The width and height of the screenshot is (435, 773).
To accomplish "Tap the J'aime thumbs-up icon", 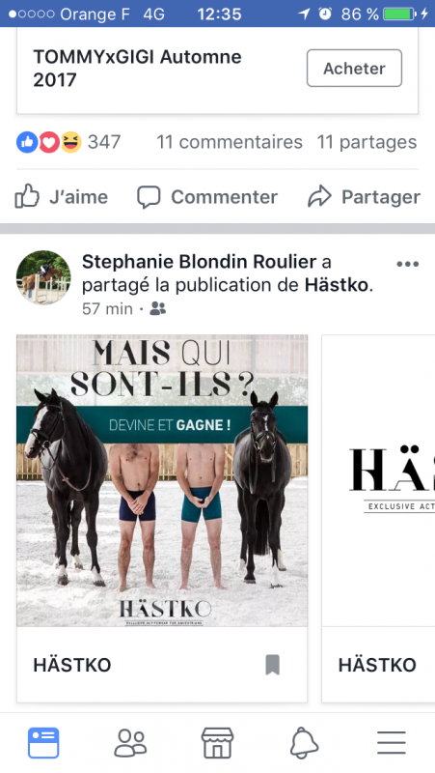I will tap(27, 197).
